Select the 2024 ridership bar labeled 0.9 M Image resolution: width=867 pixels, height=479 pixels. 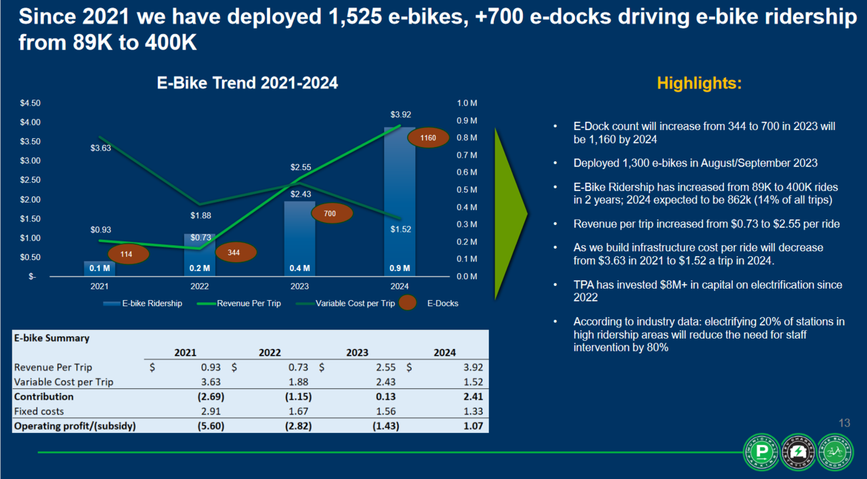click(x=400, y=201)
